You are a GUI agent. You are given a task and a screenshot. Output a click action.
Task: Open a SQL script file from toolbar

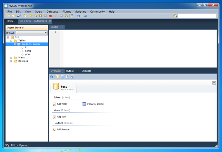coord(14,16)
